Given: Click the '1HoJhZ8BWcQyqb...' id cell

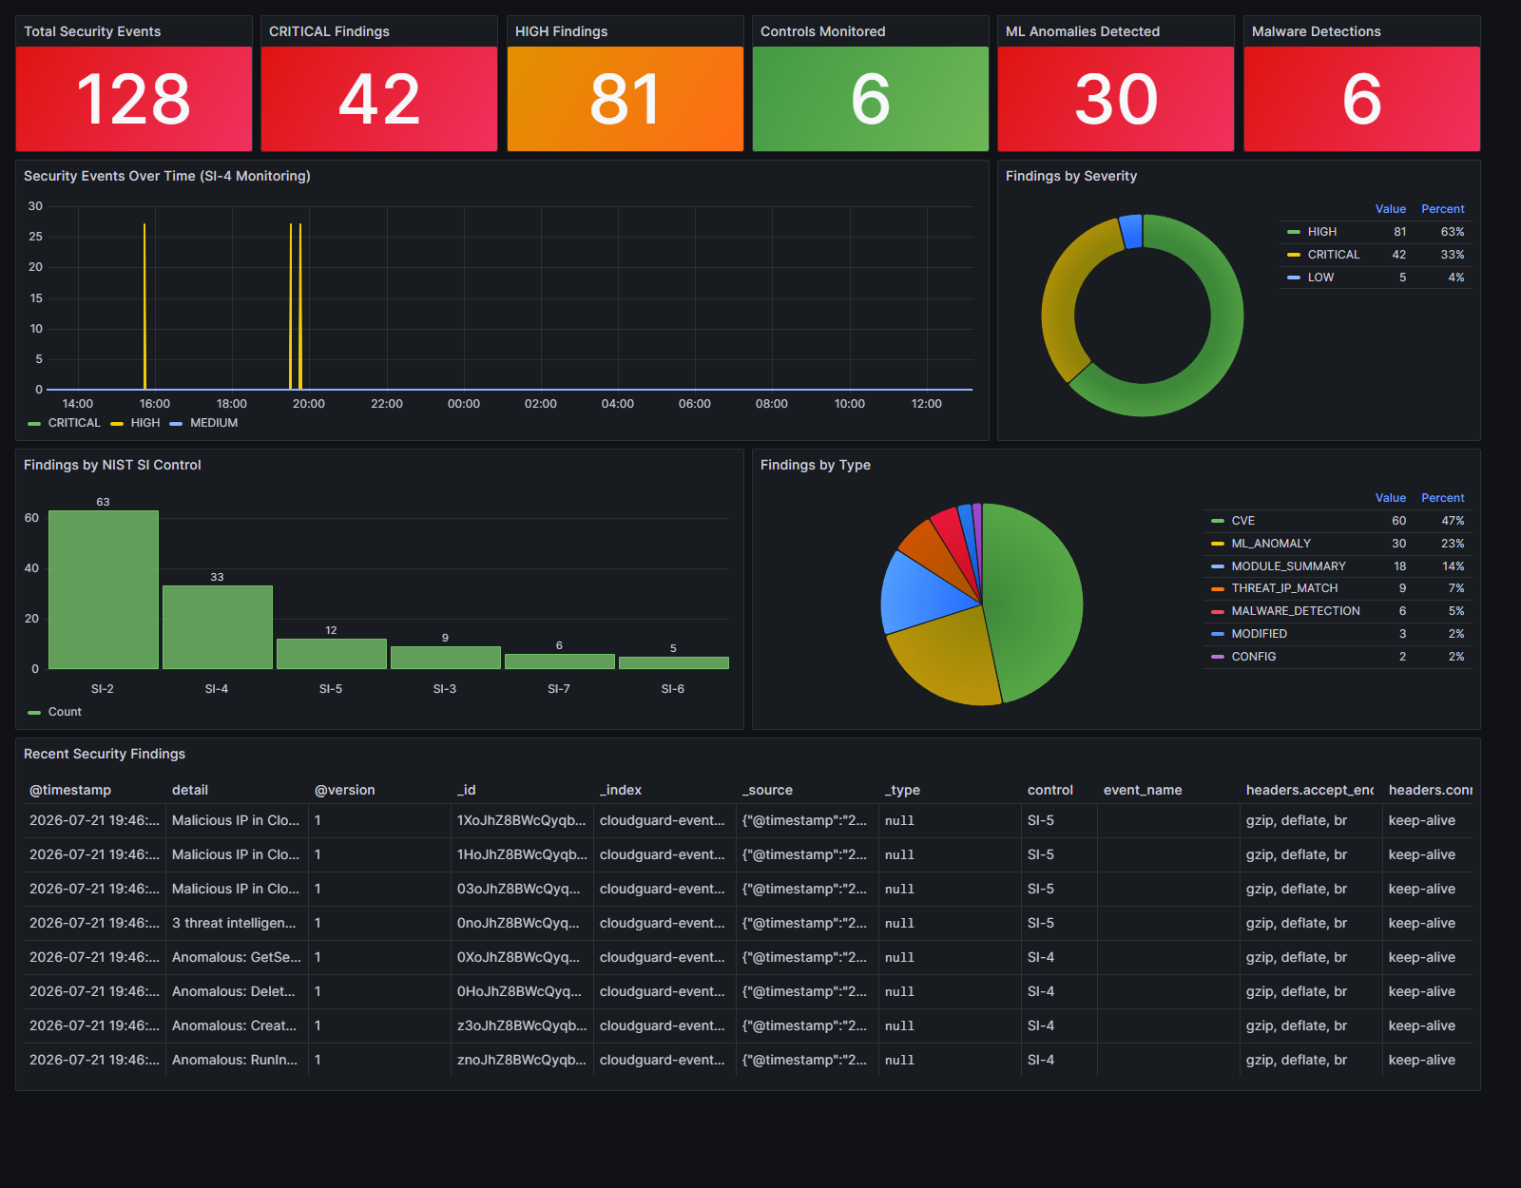Looking at the screenshot, I should [522, 854].
